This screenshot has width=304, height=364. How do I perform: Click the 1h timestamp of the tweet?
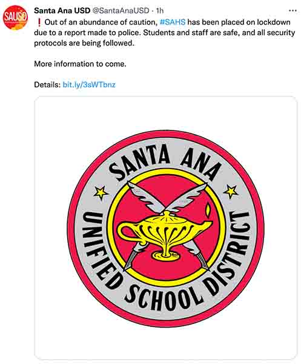pyautogui.click(x=160, y=10)
